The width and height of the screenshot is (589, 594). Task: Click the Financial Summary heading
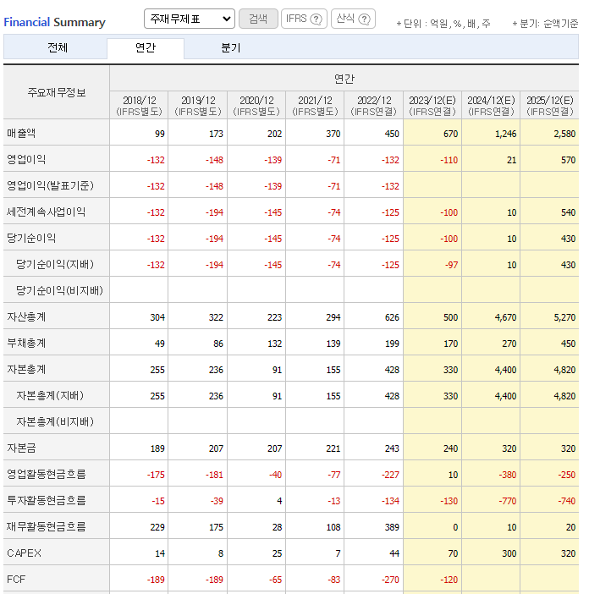coord(54,22)
